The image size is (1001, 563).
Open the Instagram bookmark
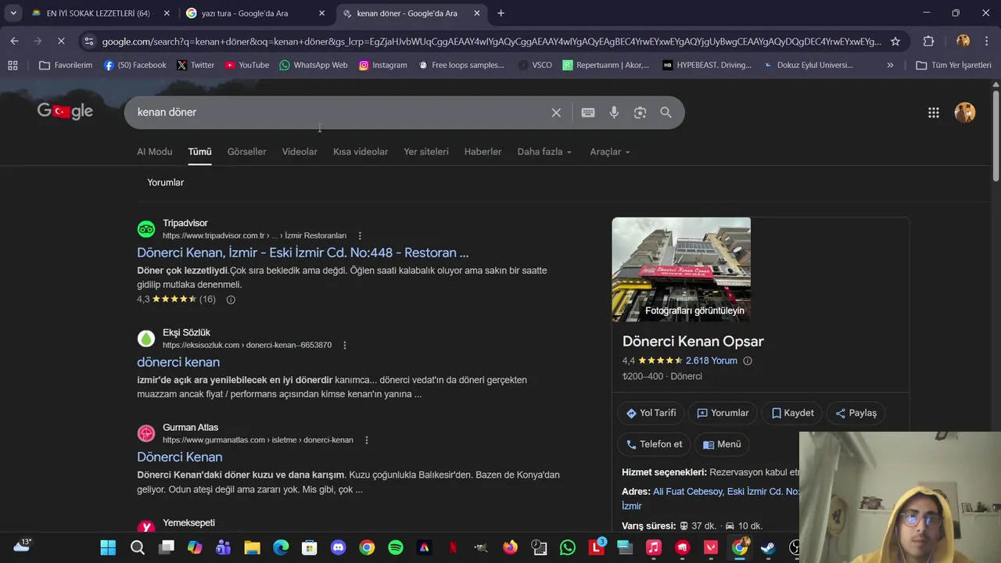(382, 65)
